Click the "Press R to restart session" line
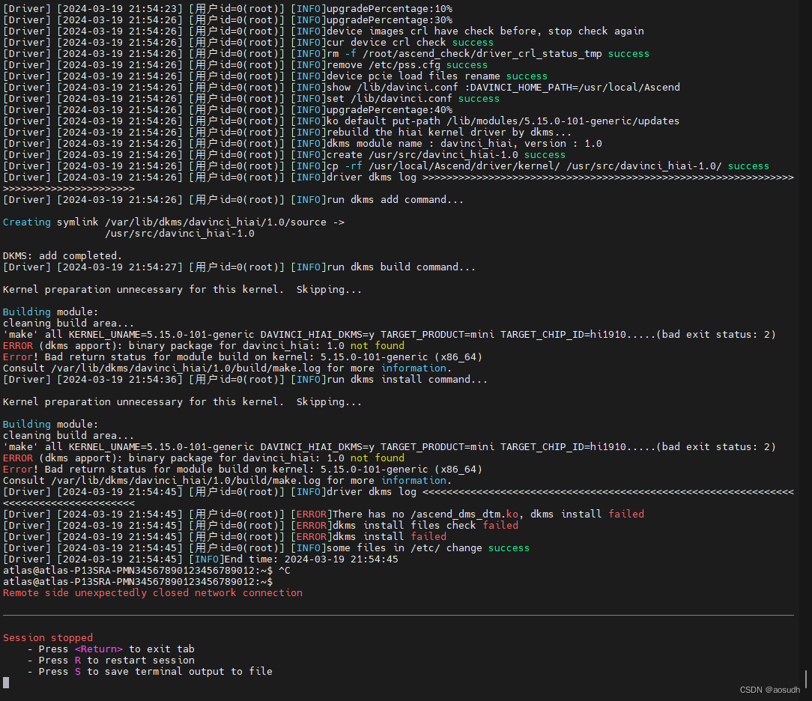812x701 pixels. [111, 660]
